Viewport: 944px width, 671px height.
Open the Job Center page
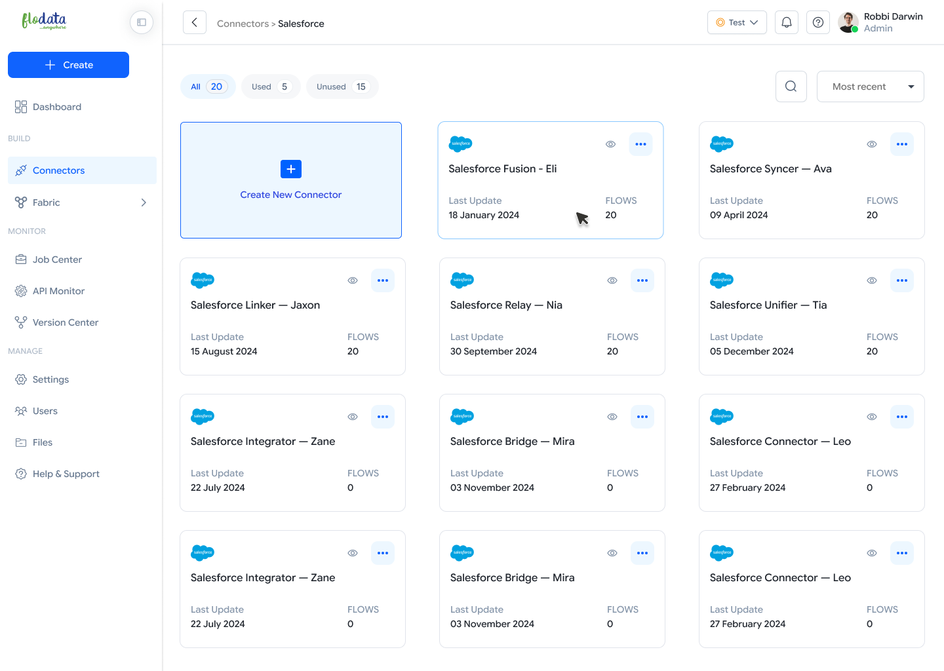pos(57,259)
